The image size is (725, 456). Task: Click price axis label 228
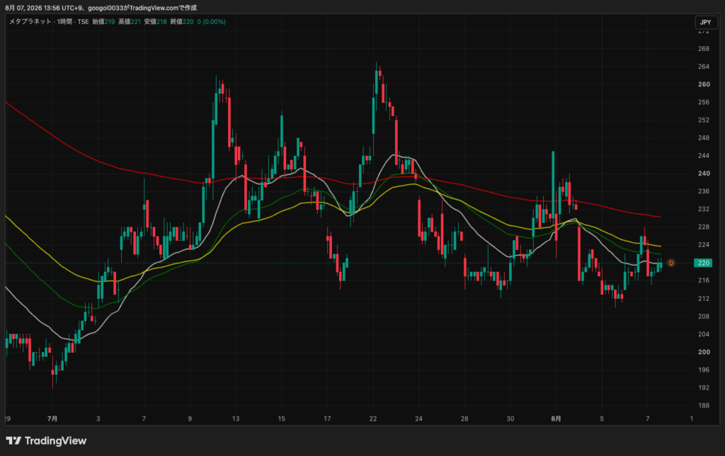coord(704,227)
